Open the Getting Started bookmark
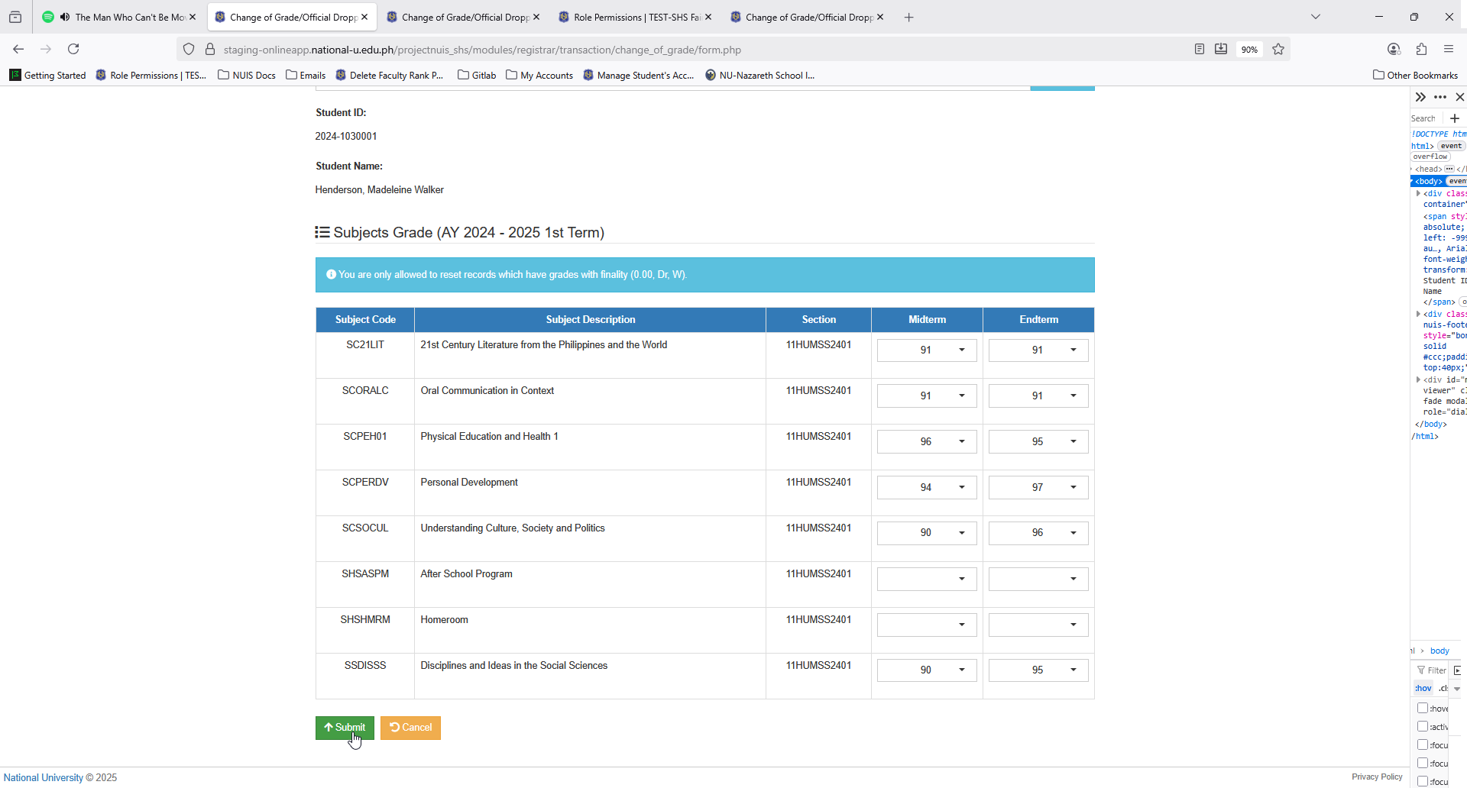The height and width of the screenshot is (788, 1467). [47, 75]
